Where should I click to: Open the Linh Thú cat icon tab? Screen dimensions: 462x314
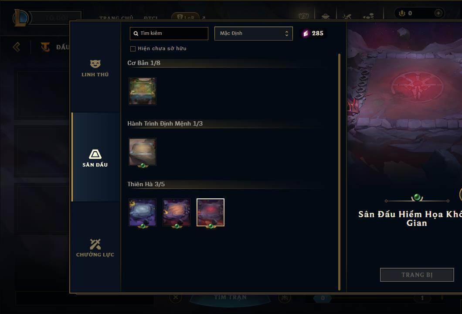pos(95,64)
